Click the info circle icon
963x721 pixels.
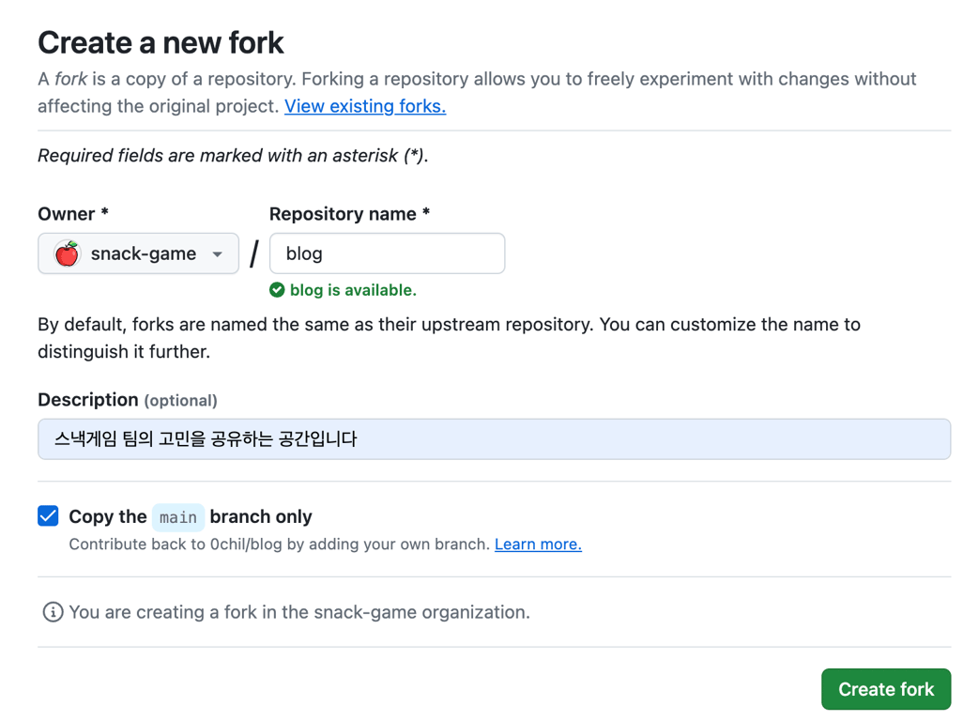click(x=53, y=612)
